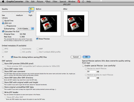Select the JPEG 6.0 library option
The height and width of the screenshot is (102, 134).
point(3,23)
